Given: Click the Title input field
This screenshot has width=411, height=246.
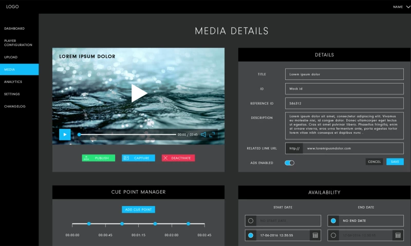Looking at the screenshot, I should point(344,74).
